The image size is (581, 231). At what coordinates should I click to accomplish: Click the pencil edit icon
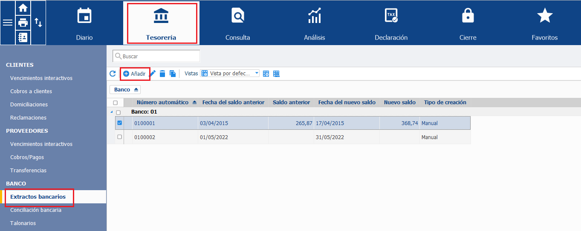point(153,74)
